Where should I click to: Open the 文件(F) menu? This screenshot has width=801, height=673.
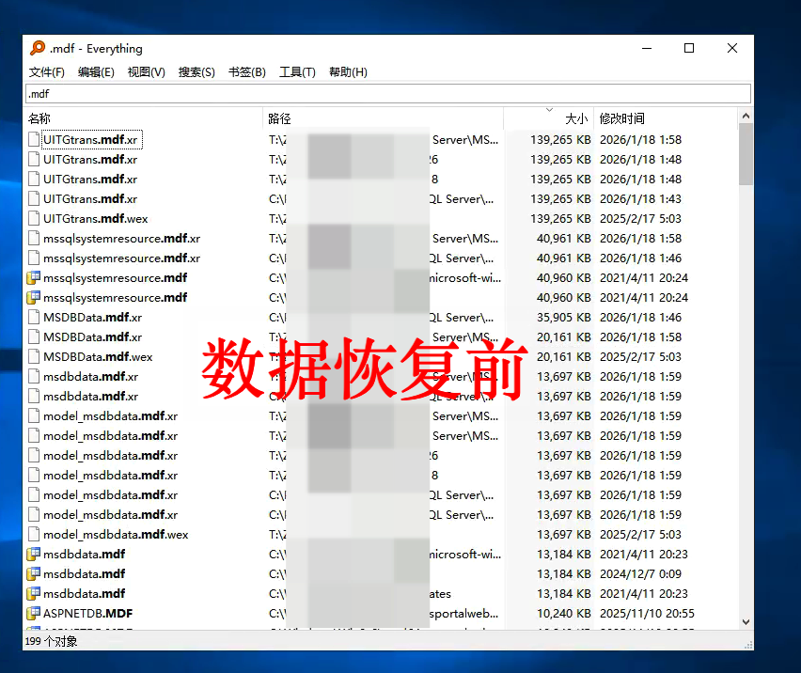coord(46,72)
